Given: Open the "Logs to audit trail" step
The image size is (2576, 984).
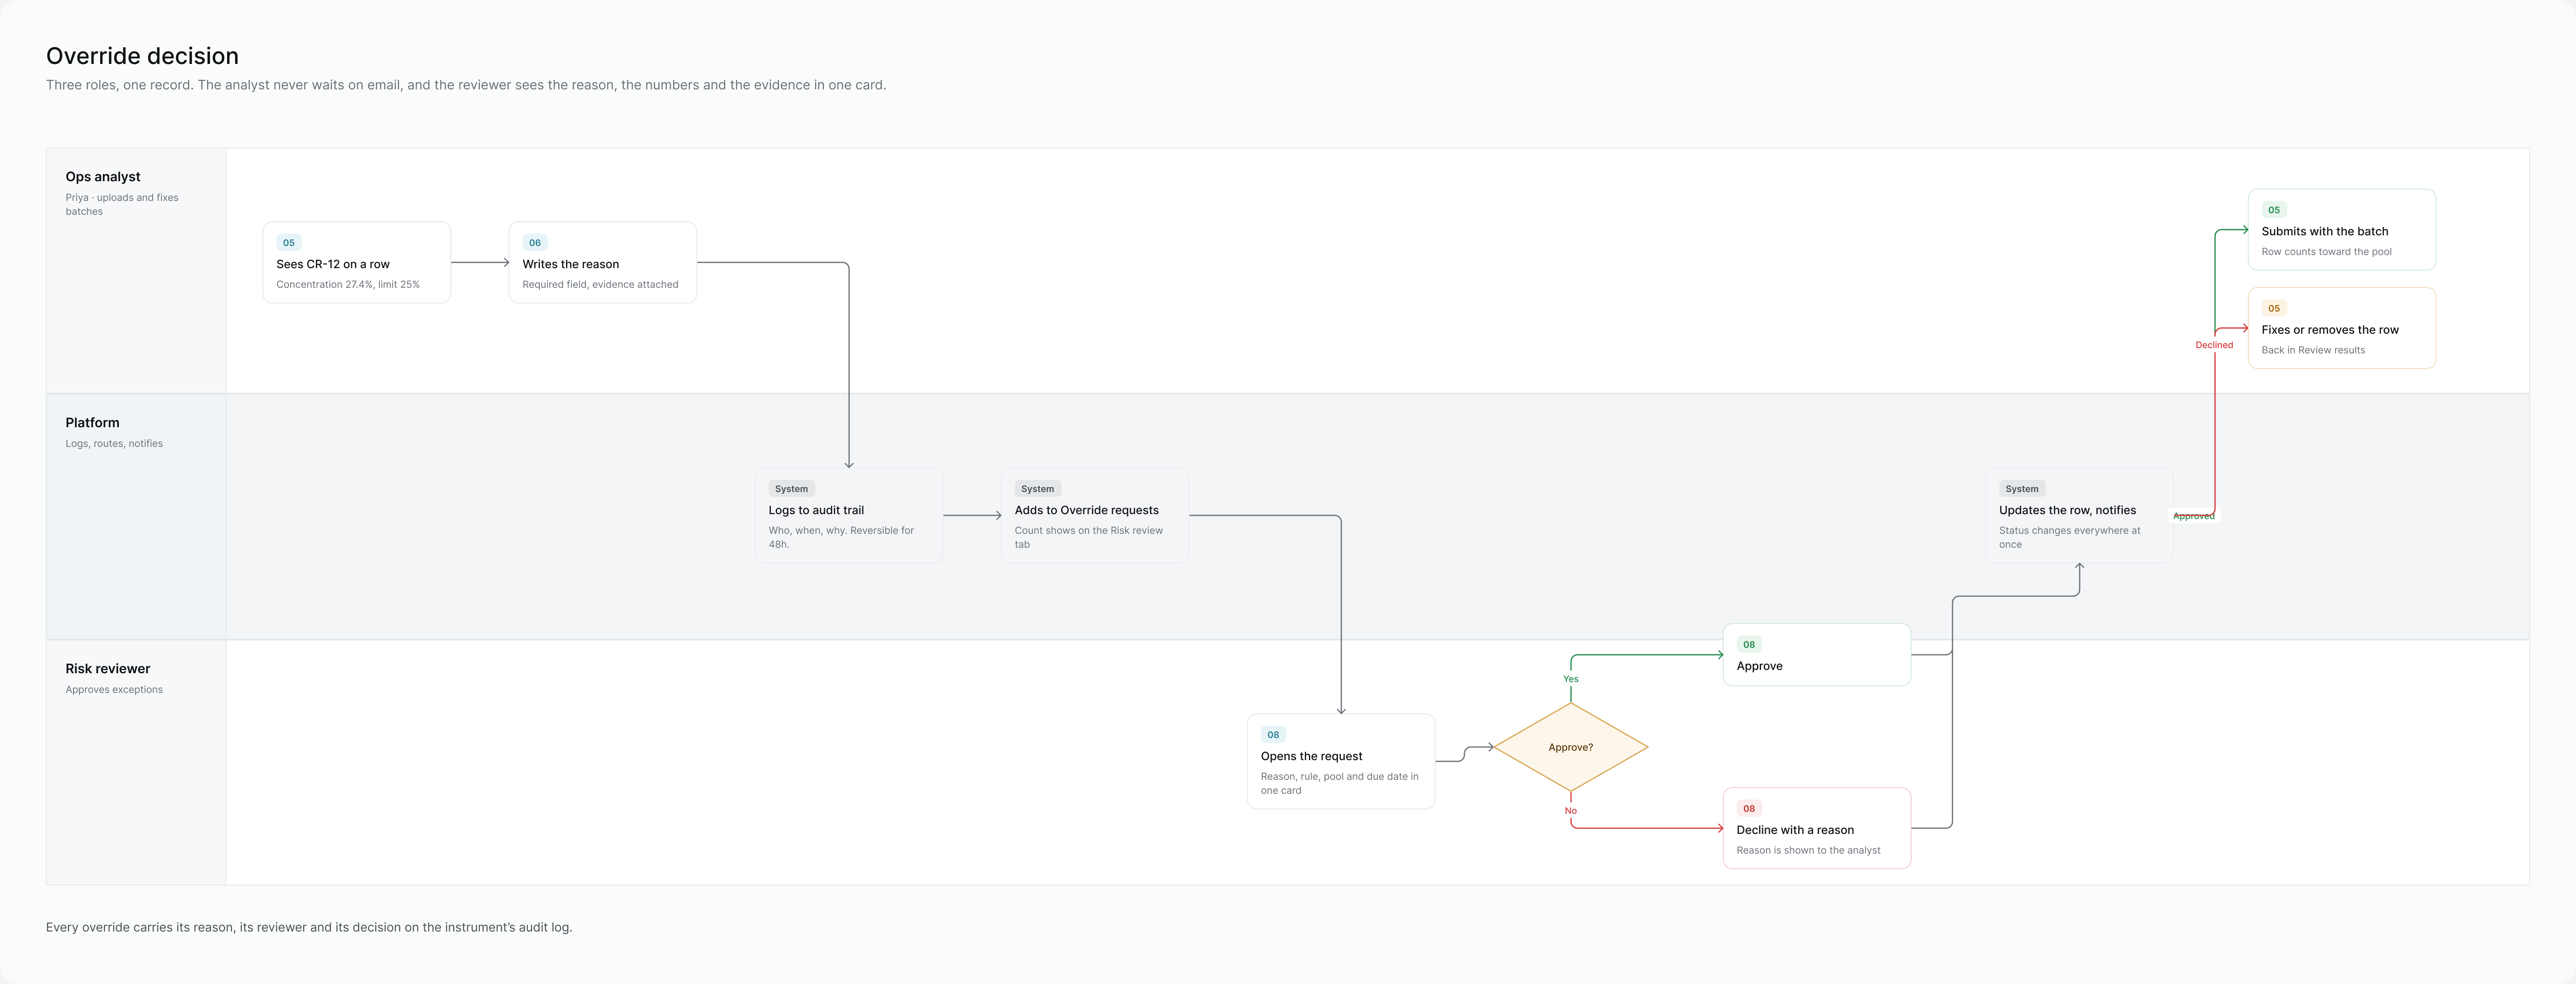Looking at the screenshot, I should [849, 516].
